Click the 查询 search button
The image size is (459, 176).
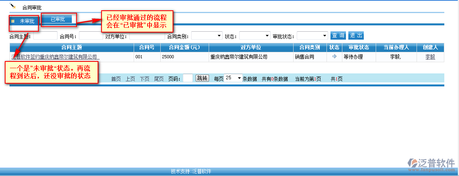click(x=338, y=36)
